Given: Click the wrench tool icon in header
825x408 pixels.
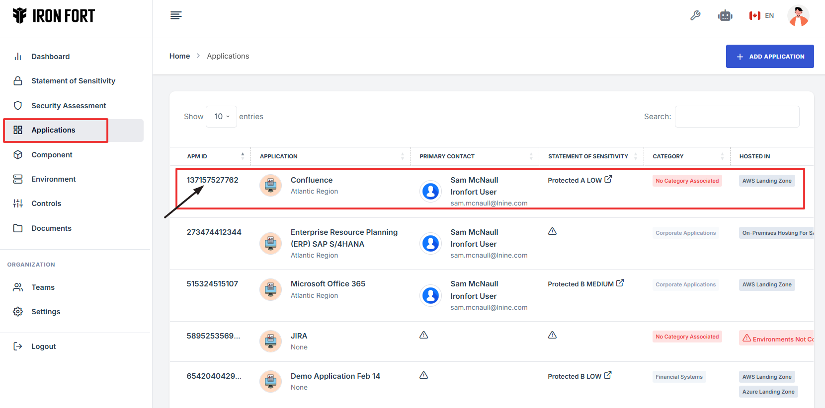Looking at the screenshot, I should click(695, 16).
